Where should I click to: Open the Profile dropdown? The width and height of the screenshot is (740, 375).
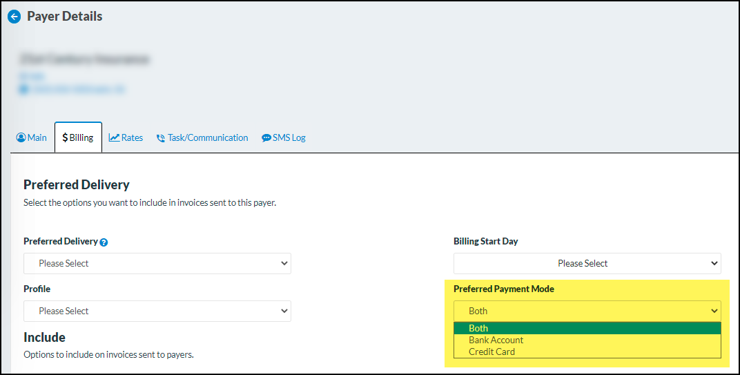(x=157, y=311)
